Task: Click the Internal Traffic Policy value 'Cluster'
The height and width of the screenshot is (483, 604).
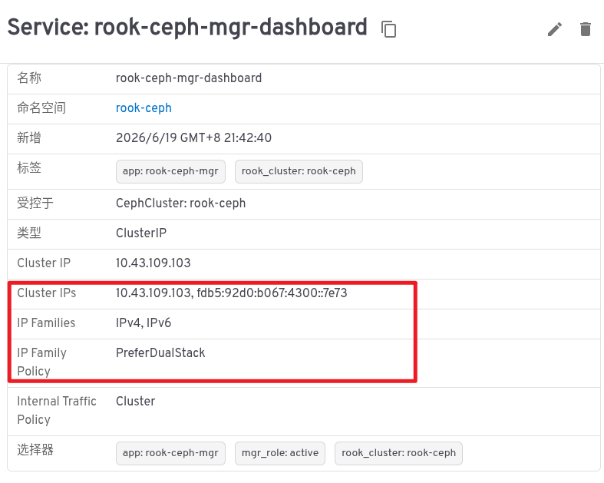Action: pyautogui.click(x=135, y=401)
